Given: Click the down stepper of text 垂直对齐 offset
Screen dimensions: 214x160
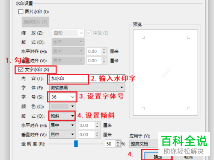Looking at the screenshot, I should 97,136.
